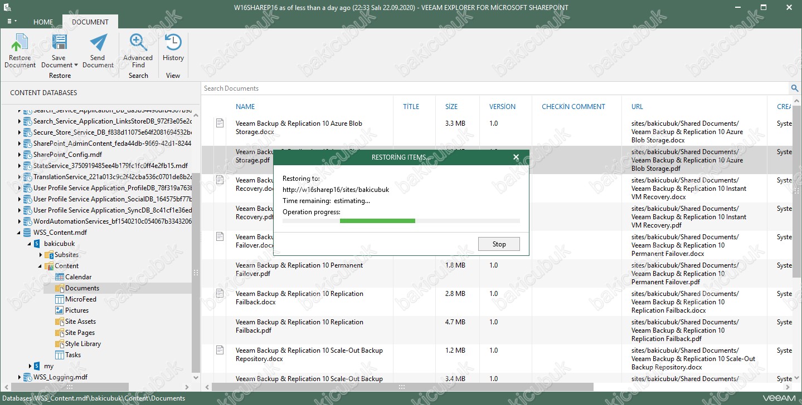This screenshot has width=802, height=405.
Task: Open the Save Document dropdown arrow
Action: tap(76, 65)
